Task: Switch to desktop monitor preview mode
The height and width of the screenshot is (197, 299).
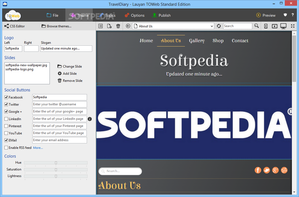Action: coord(283,26)
